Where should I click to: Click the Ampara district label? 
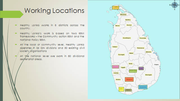point(156,65)
